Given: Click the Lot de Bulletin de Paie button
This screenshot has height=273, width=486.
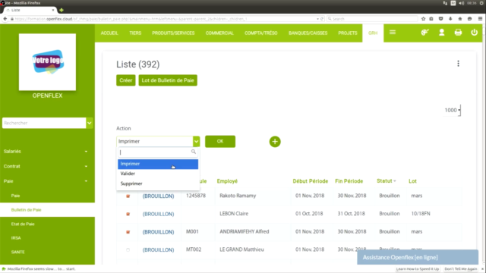Looking at the screenshot, I should click(x=168, y=80).
